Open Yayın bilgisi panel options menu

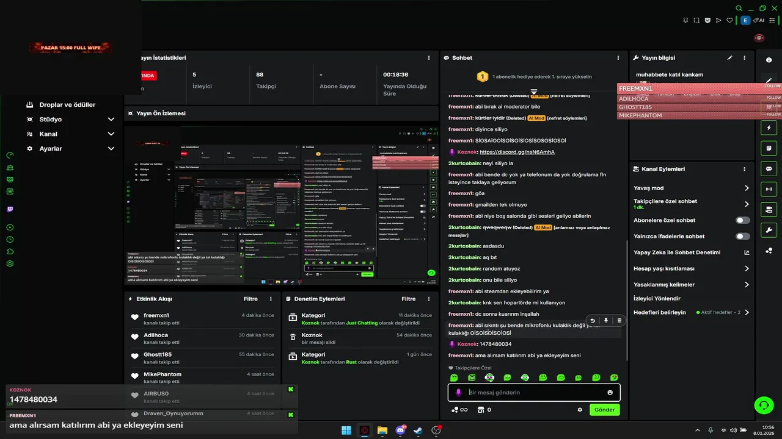[x=744, y=58]
